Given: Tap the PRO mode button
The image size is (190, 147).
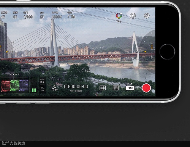Looking at the screenshot, I should coord(130,88).
